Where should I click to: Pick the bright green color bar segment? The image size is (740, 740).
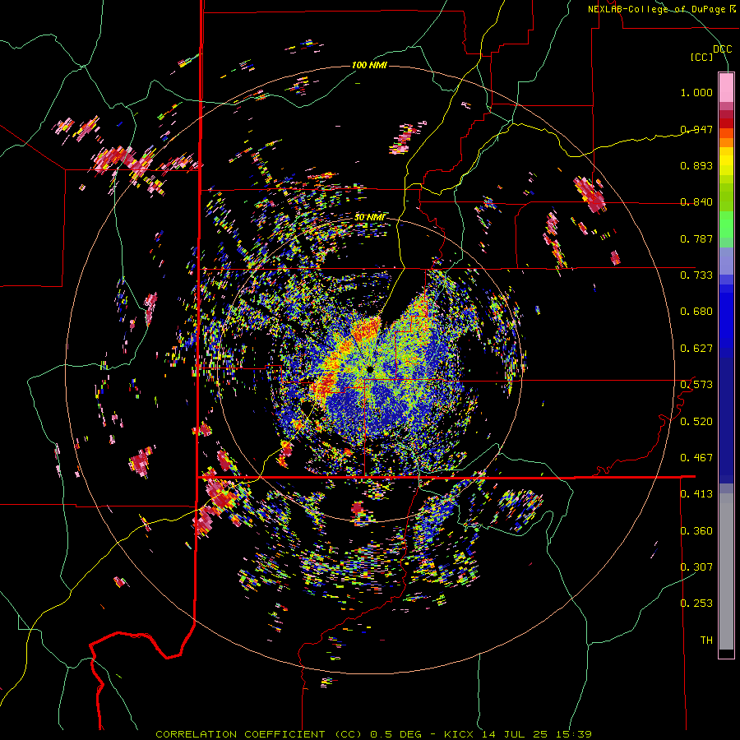[x=726, y=224]
